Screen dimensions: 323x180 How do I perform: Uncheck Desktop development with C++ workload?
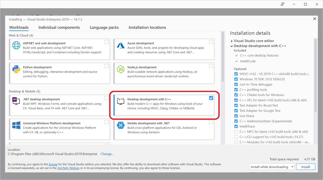(211, 98)
